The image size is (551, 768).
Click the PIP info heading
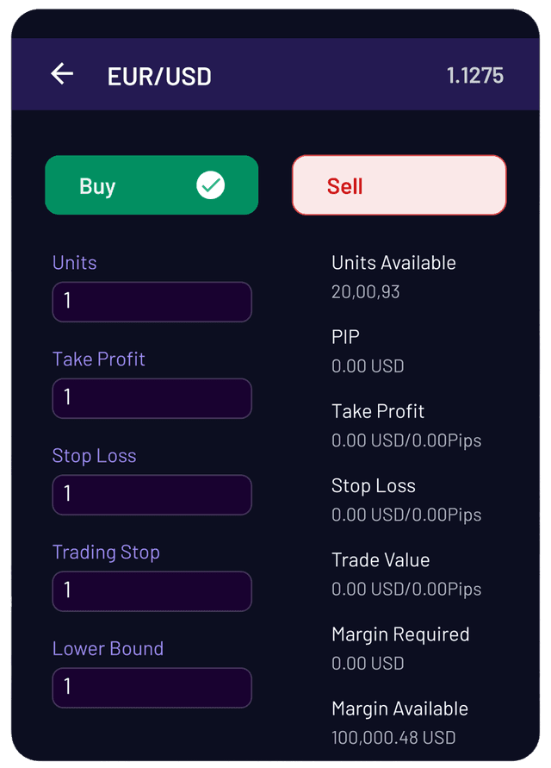tap(346, 337)
